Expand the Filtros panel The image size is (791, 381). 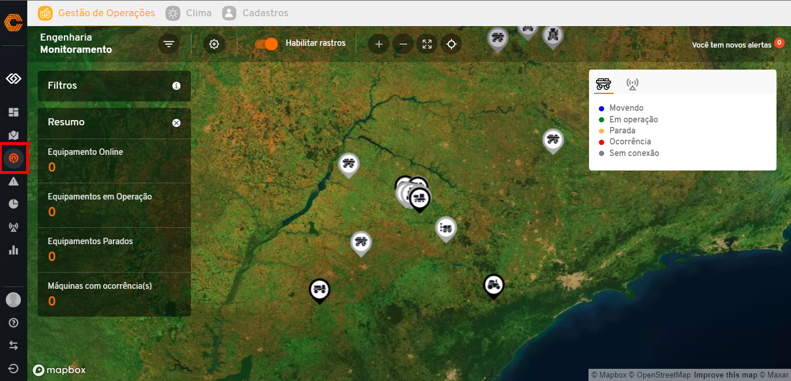click(114, 86)
